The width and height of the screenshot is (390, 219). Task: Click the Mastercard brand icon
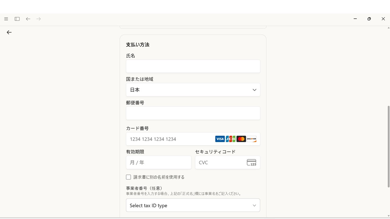241,139
